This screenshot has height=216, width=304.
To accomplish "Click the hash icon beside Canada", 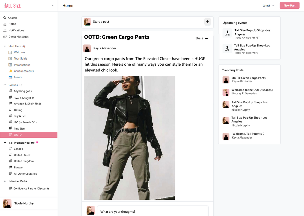I will pyautogui.click(x=10, y=148).
